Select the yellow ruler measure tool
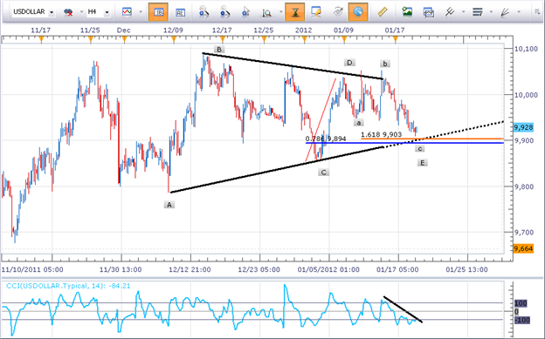Image resolution: width=545 pixels, height=339 pixels. tap(383, 12)
